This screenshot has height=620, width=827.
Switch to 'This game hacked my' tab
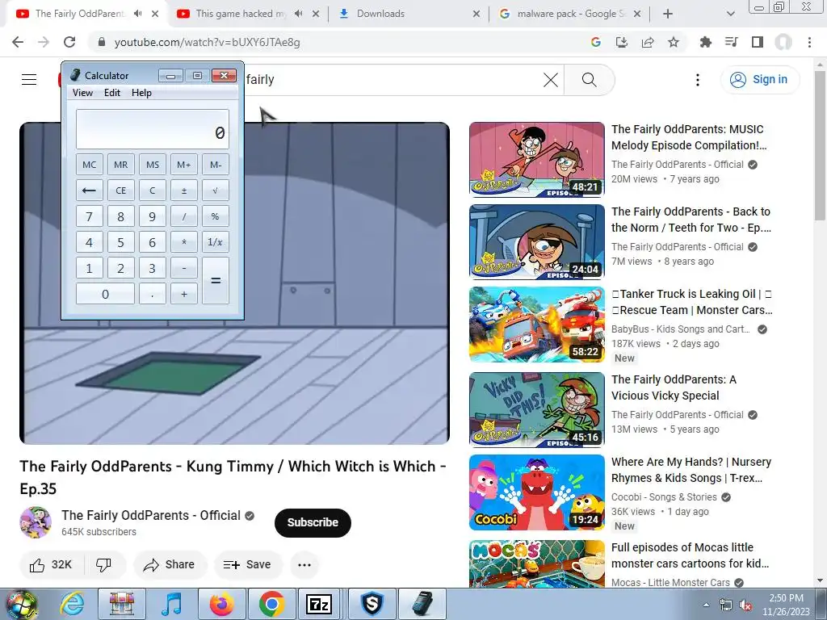coord(248,14)
